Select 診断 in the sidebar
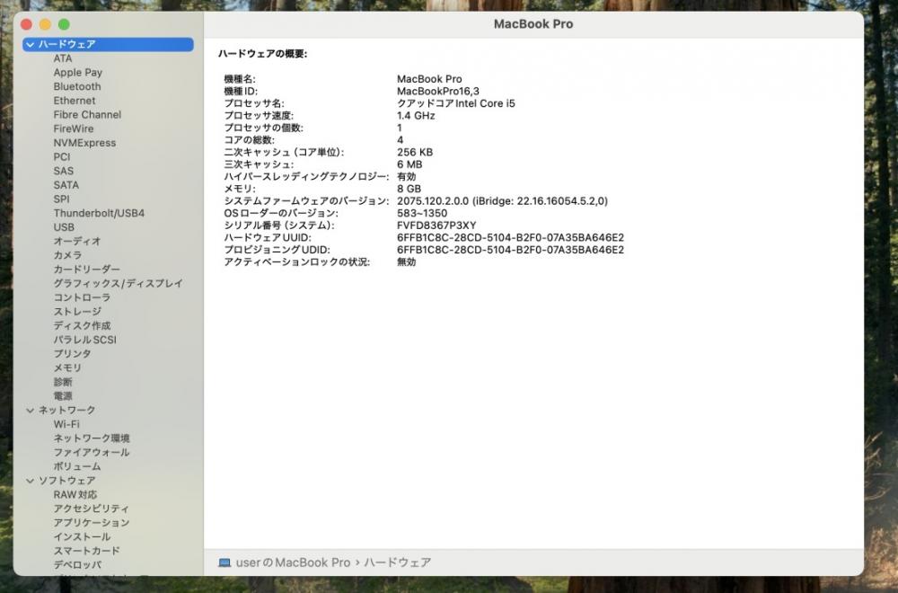 tap(63, 382)
